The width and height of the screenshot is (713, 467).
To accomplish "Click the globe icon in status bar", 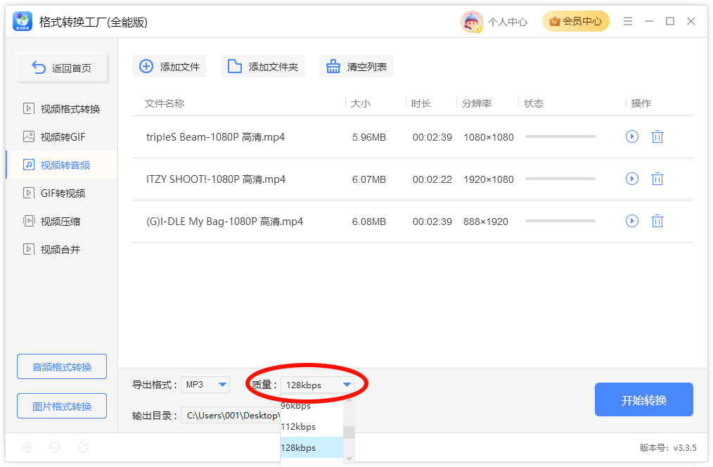I will point(27,447).
